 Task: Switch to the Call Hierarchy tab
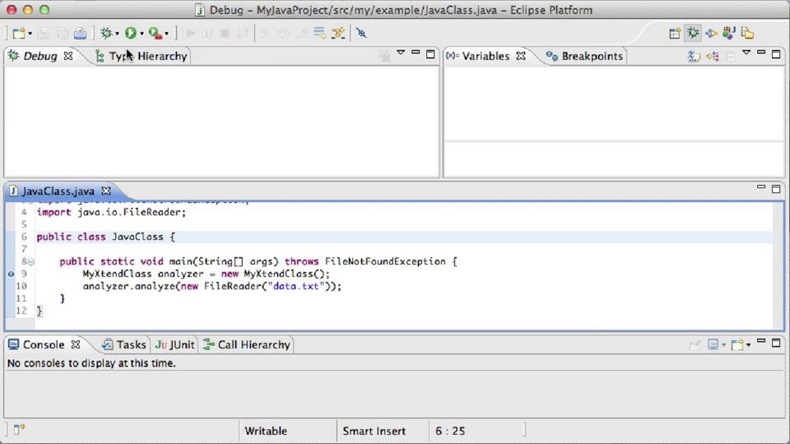pos(246,345)
